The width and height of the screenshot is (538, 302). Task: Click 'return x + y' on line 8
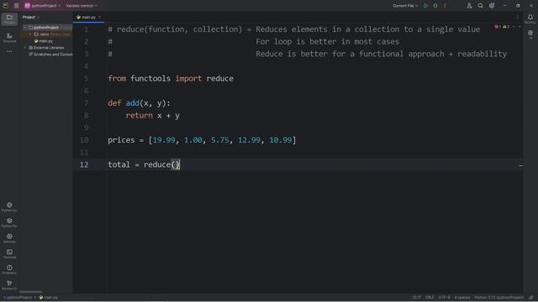(153, 116)
